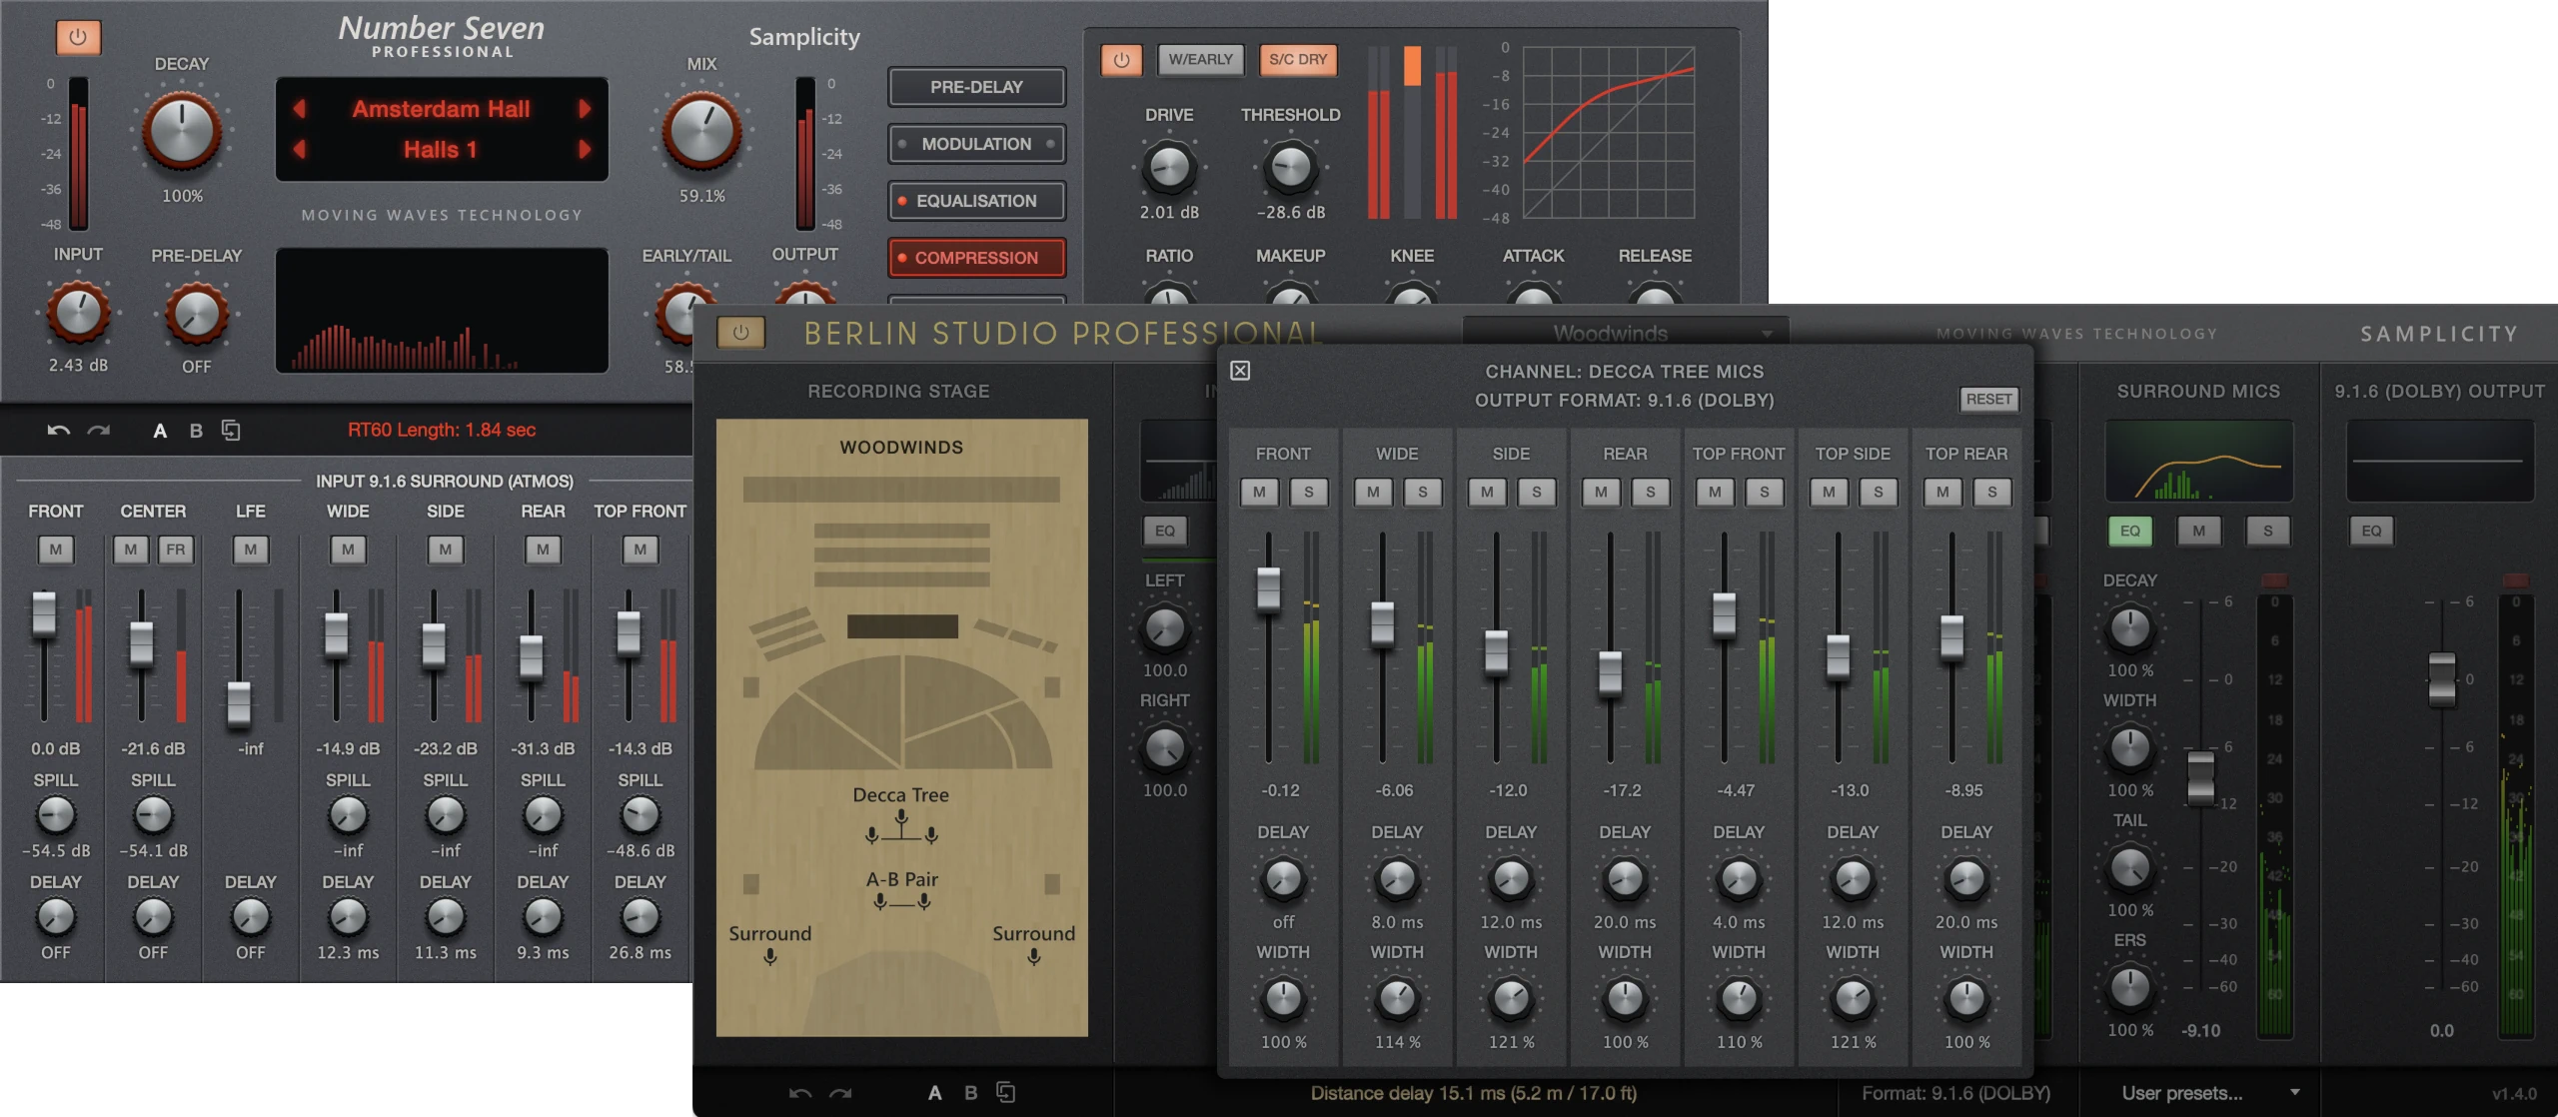Adjust the TOP REAR WIDTH knob
The height and width of the screenshot is (1117, 2558).
point(1966,998)
